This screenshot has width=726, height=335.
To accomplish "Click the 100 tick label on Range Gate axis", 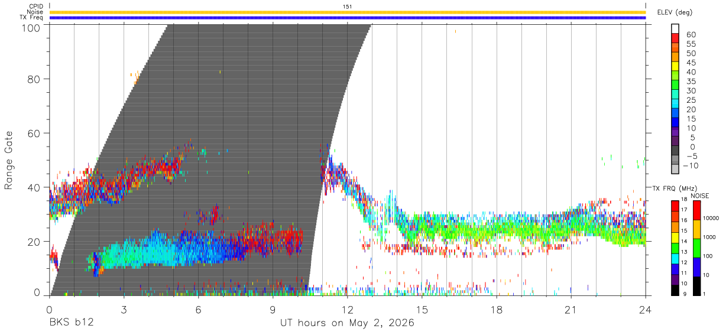I will tap(31, 27).
